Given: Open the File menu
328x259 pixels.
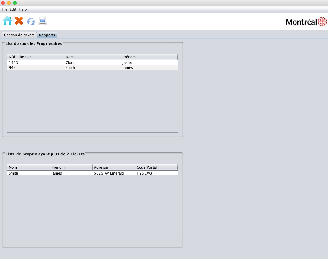Looking at the screenshot, I should (x=4, y=9).
